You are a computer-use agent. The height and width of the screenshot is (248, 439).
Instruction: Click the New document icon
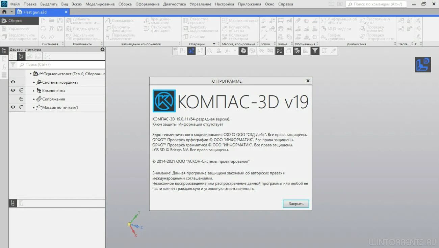tap(43, 21)
